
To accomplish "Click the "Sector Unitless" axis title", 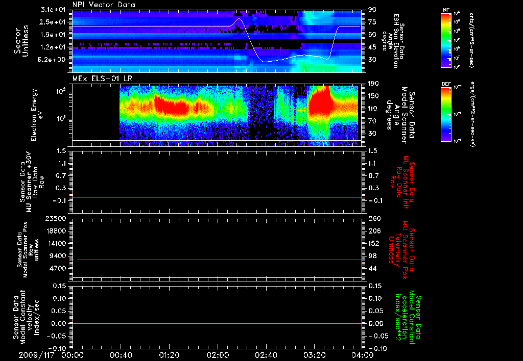I will pos(21,41).
